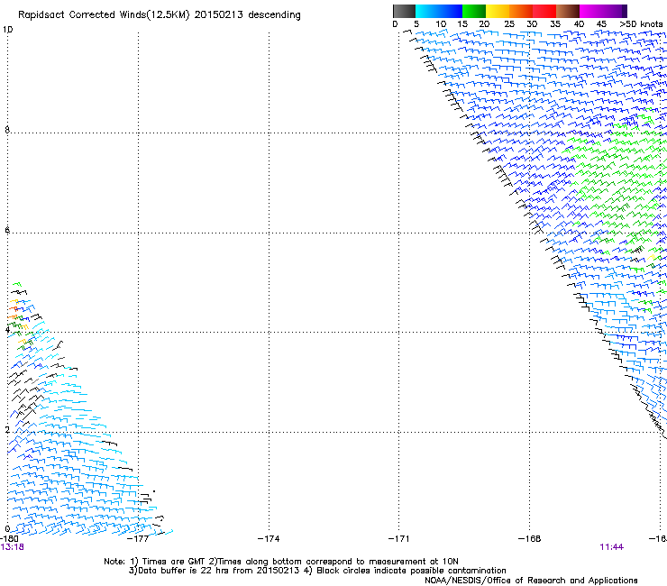Click the NOAA/NESDIS credit line

531,581
